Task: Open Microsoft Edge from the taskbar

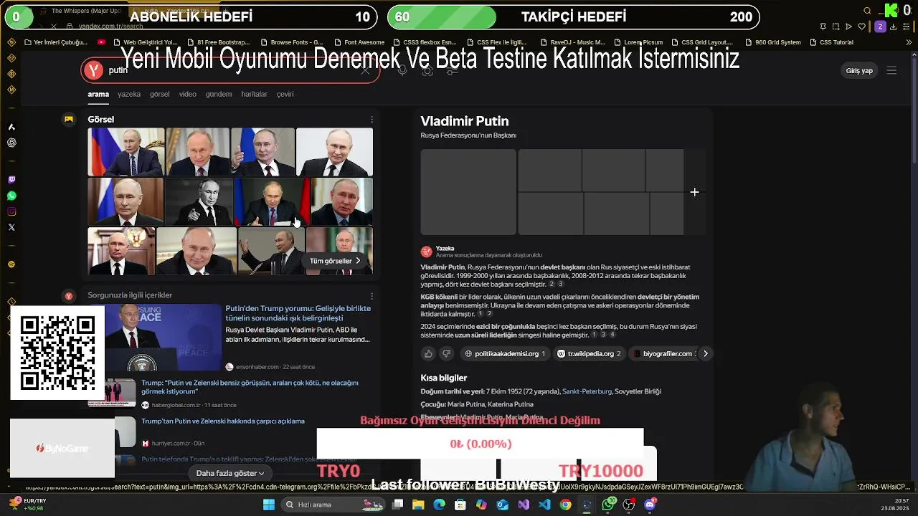Action: pos(439,505)
